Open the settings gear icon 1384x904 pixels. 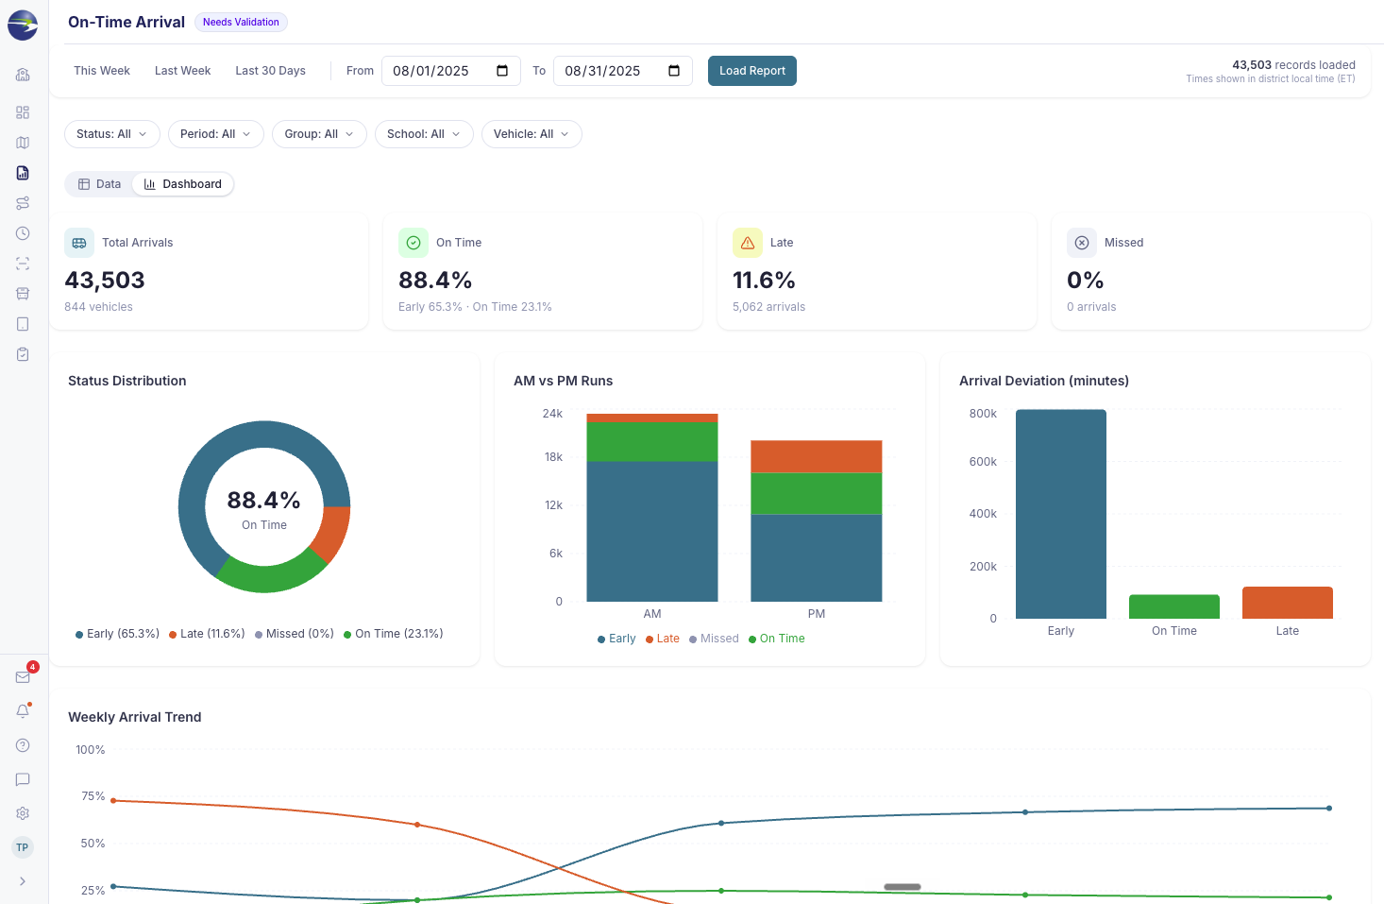[x=23, y=813]
